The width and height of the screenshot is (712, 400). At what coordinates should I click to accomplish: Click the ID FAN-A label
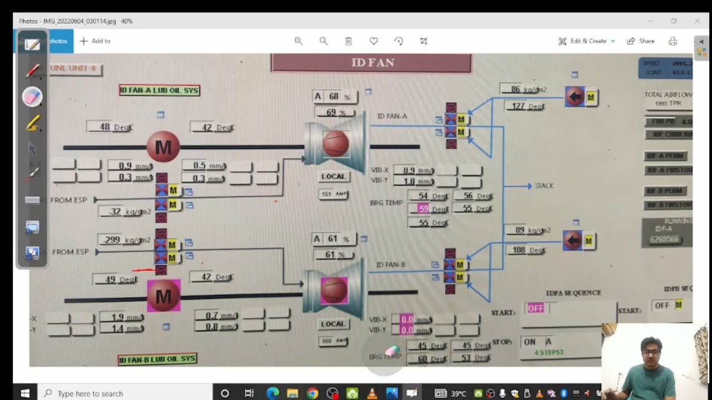coord(392,116)
